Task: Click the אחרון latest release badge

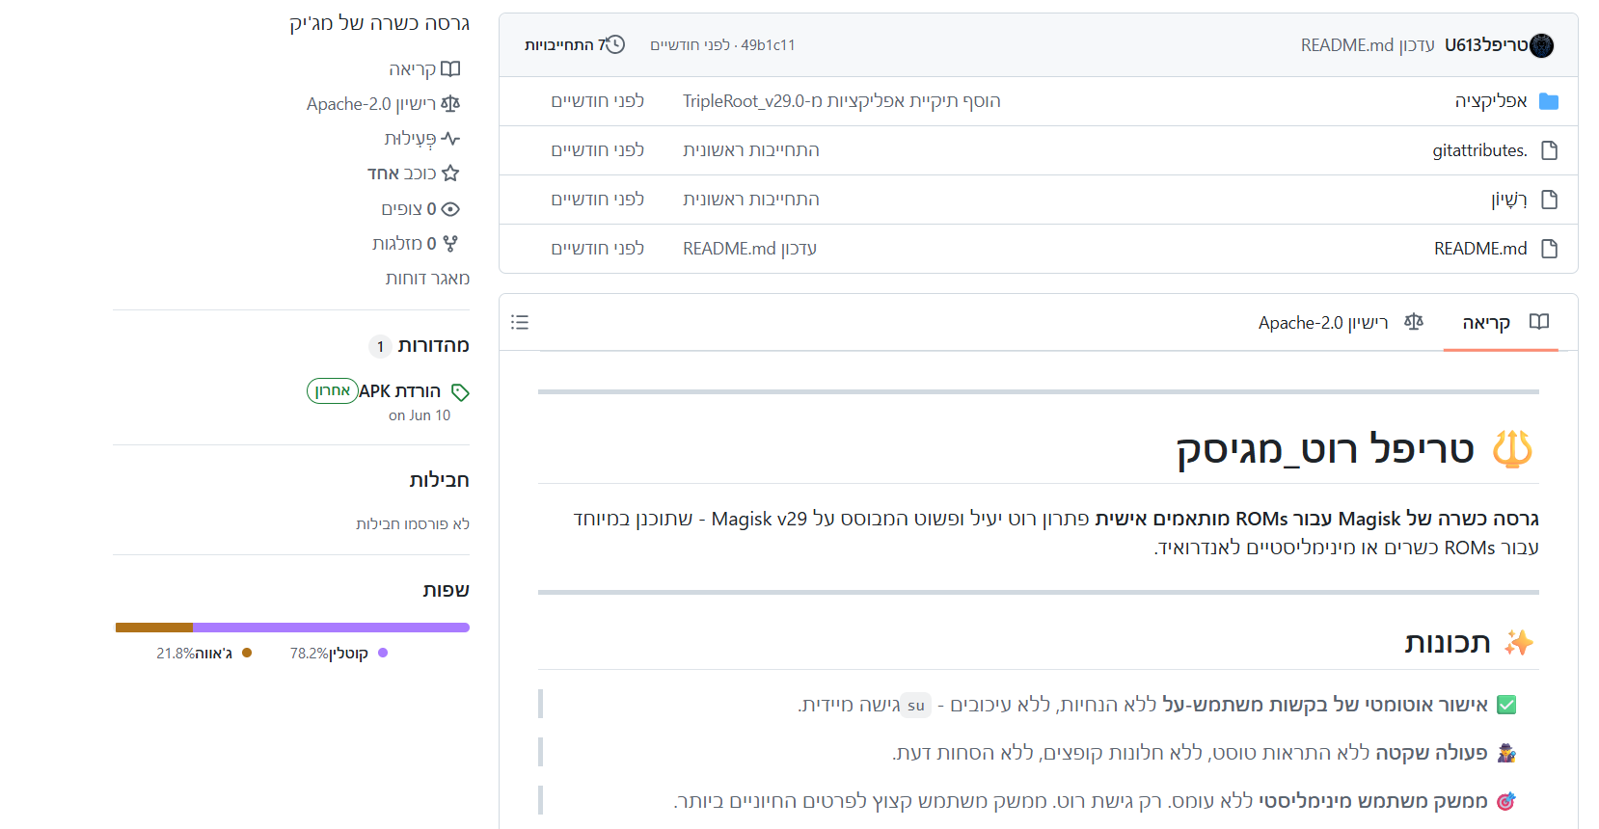Action: (333, 390)
